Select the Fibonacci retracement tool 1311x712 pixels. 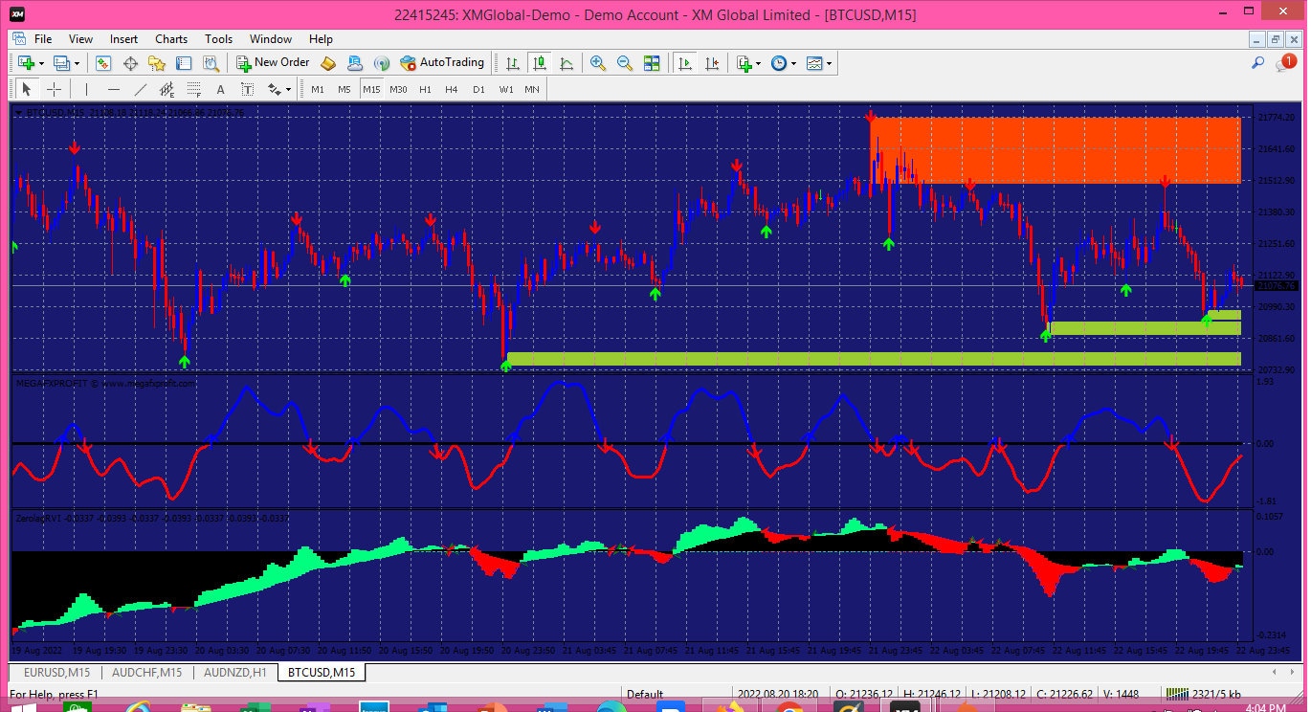coord(194,89)
